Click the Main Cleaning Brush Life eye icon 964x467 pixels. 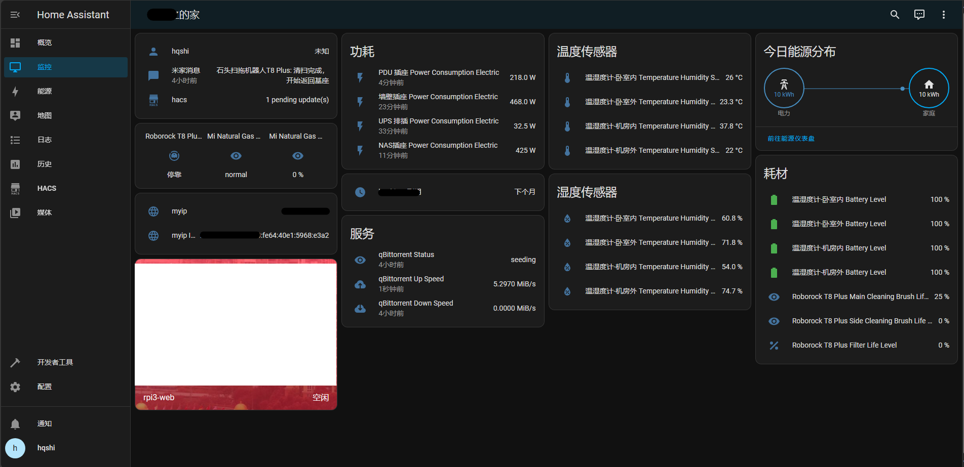point(774,297)
